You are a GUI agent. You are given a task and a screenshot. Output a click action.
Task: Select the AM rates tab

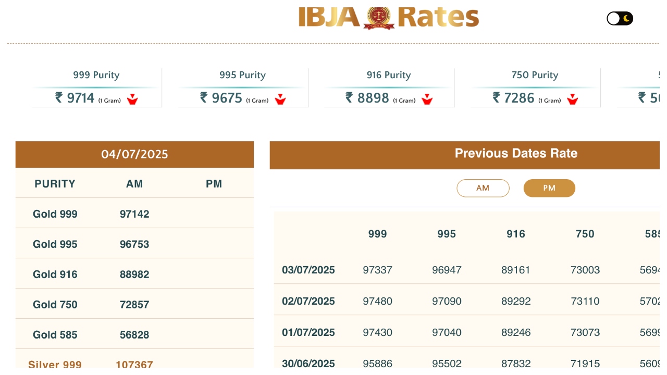[483, 188]
